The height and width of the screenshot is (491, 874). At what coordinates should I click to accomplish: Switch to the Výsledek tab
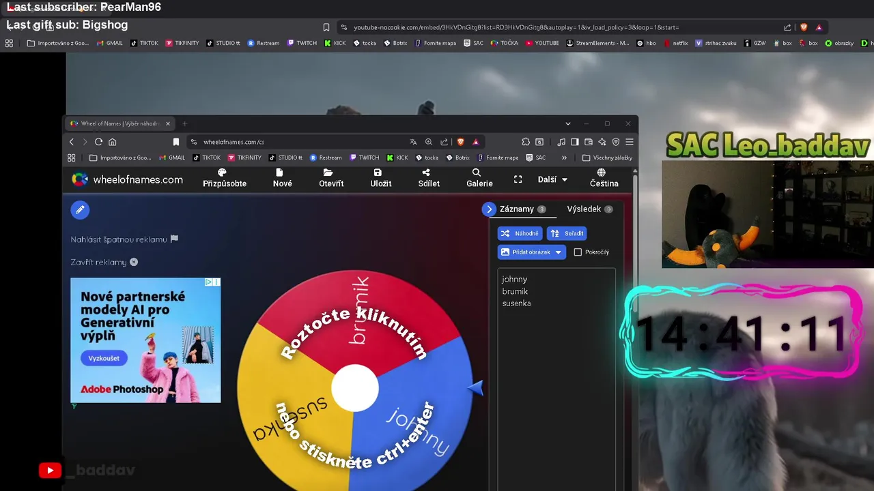tap(589, 209)
